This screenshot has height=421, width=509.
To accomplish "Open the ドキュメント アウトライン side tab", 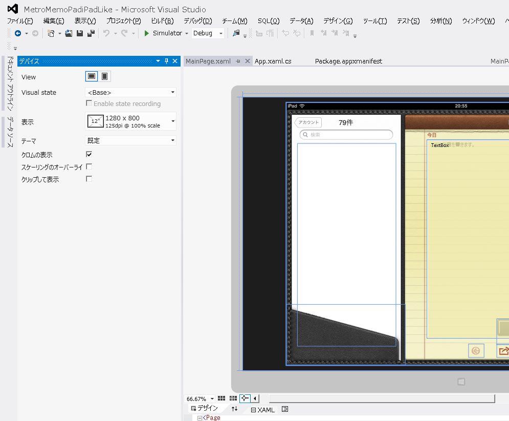I will click(x=10, y=83).
